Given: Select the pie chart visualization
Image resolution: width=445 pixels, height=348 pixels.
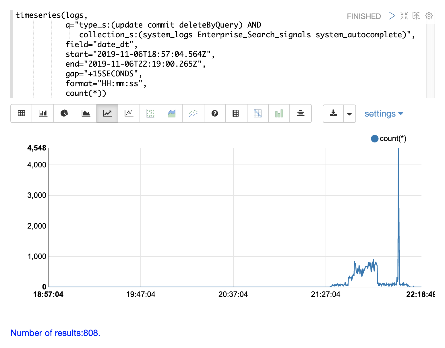Looking at the screenshot, I should [x=64, y=113].
